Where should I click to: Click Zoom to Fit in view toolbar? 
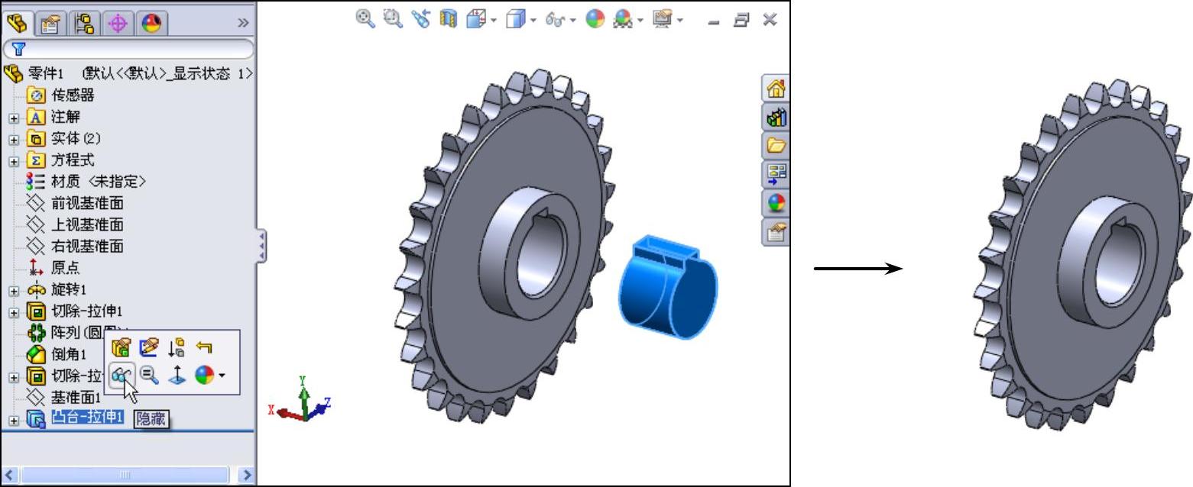(365, 20)
